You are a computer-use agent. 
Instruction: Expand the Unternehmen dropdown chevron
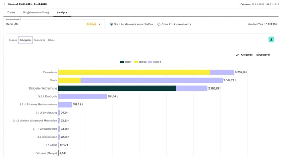click(x=100, y=24)
